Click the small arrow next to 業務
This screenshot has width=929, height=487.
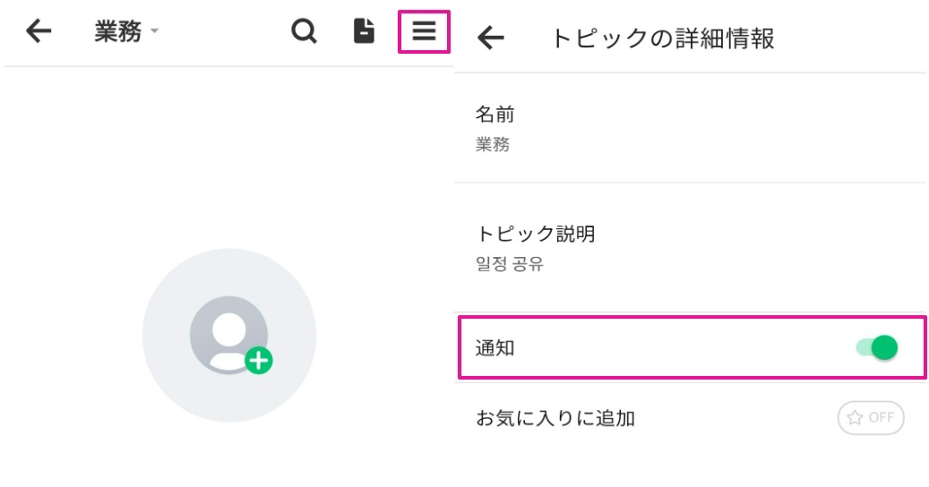154,32
